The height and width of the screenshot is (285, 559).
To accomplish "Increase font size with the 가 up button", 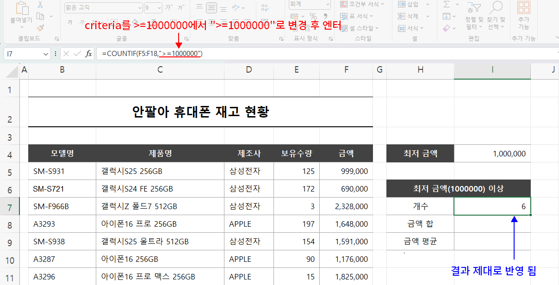I will point(168,7).
